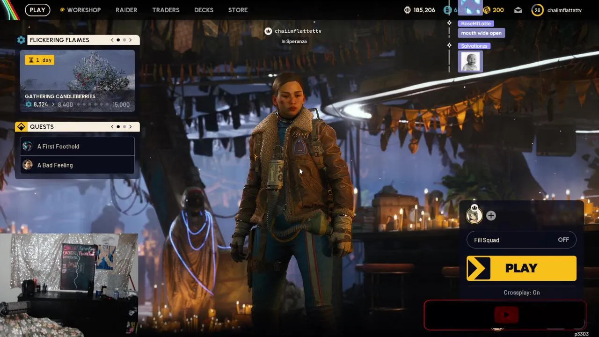Open the baby picture in Salvationzs message
This screenshot has height=337, width=599.
(x=470, y=61)
